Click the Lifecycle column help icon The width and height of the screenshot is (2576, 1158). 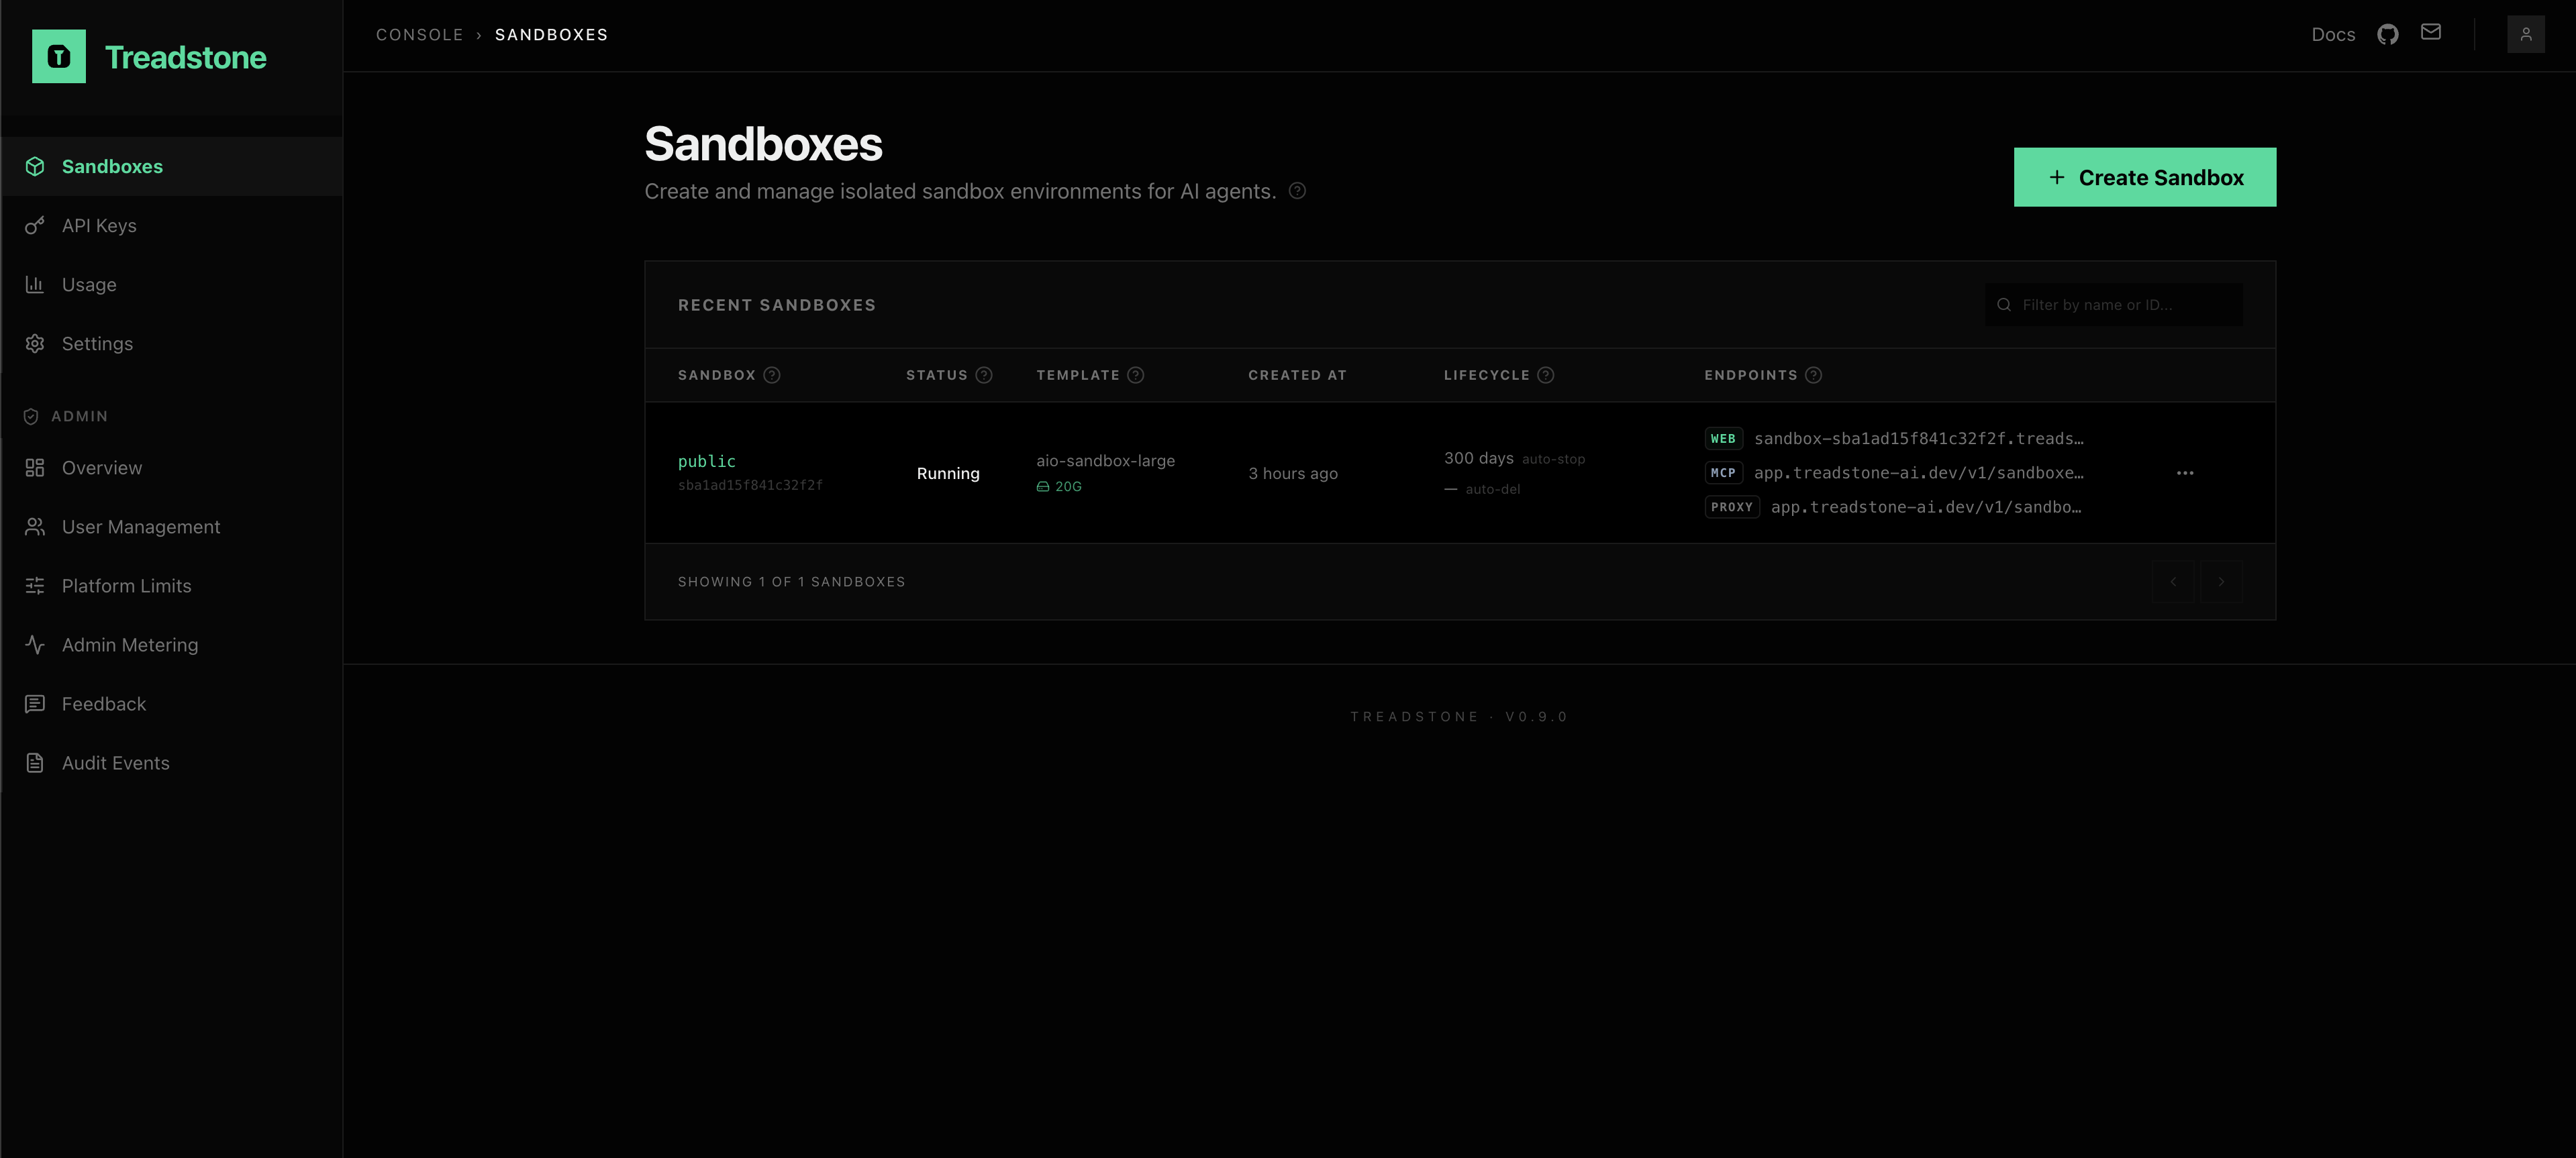click(1545, 375)
